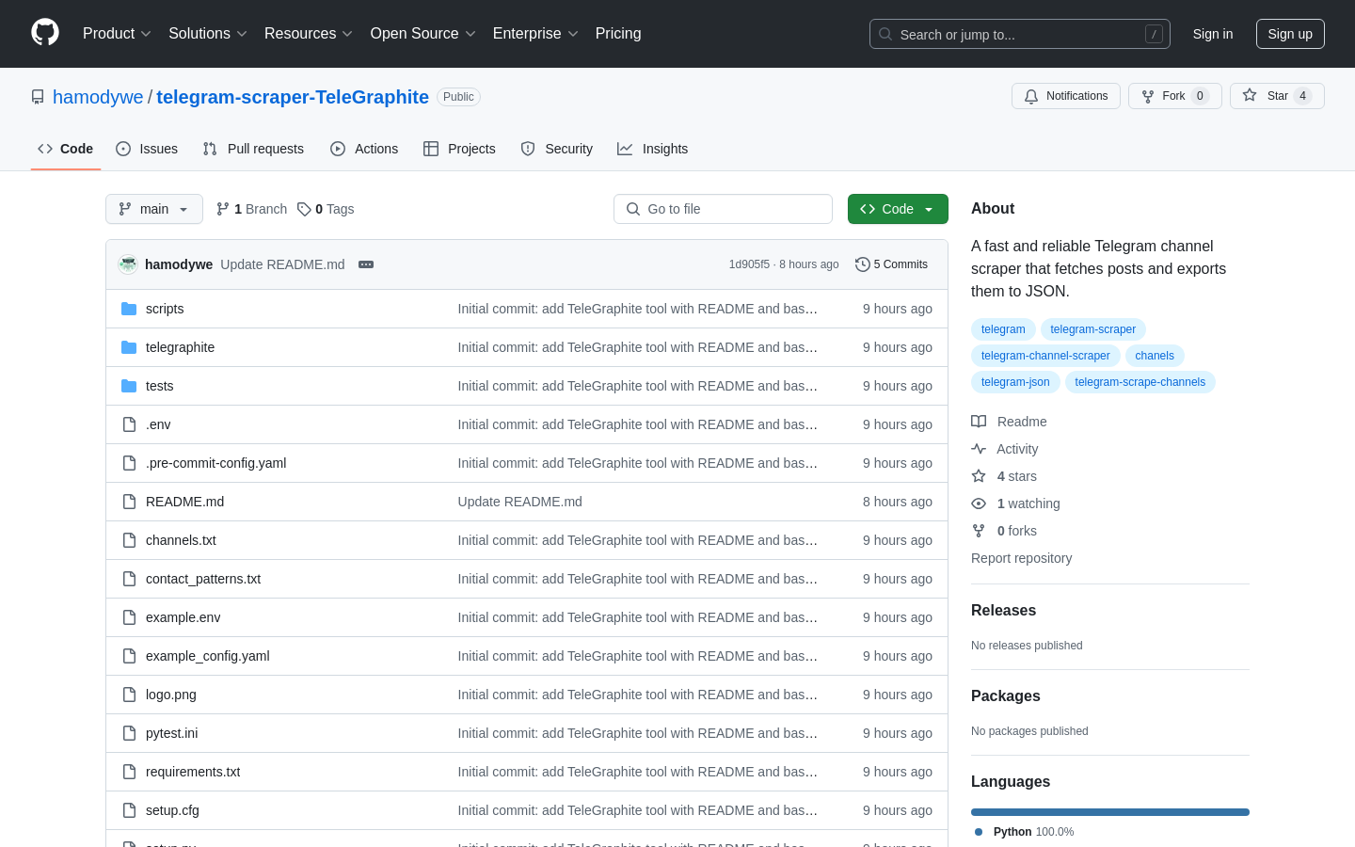The height and width of the screenshot is (847, 1355).
Task: Open the Packages heading link
Action: coord(1005,696)
